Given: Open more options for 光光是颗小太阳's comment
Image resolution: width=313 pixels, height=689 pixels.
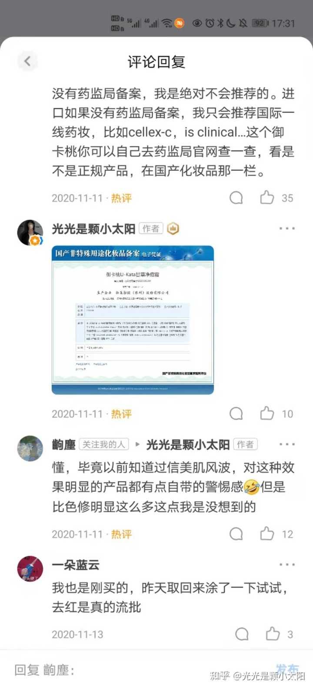Looking at the screenshot, I should tap(287, 228).
